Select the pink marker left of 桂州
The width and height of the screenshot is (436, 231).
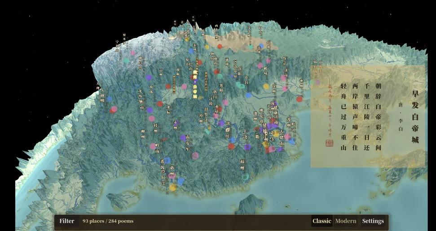(x=151, y=119)
